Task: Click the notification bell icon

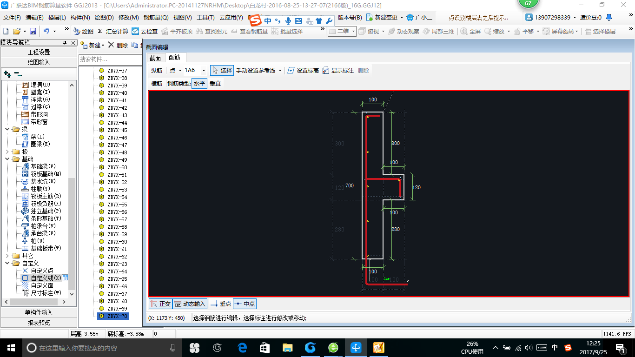Action: [x=609, y=17]
